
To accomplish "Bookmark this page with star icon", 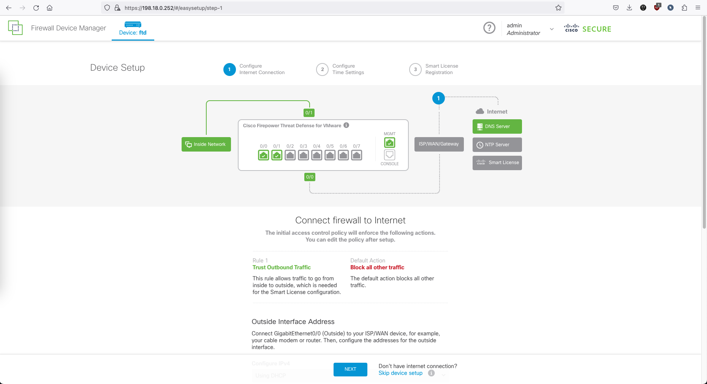I will [558, 8].
